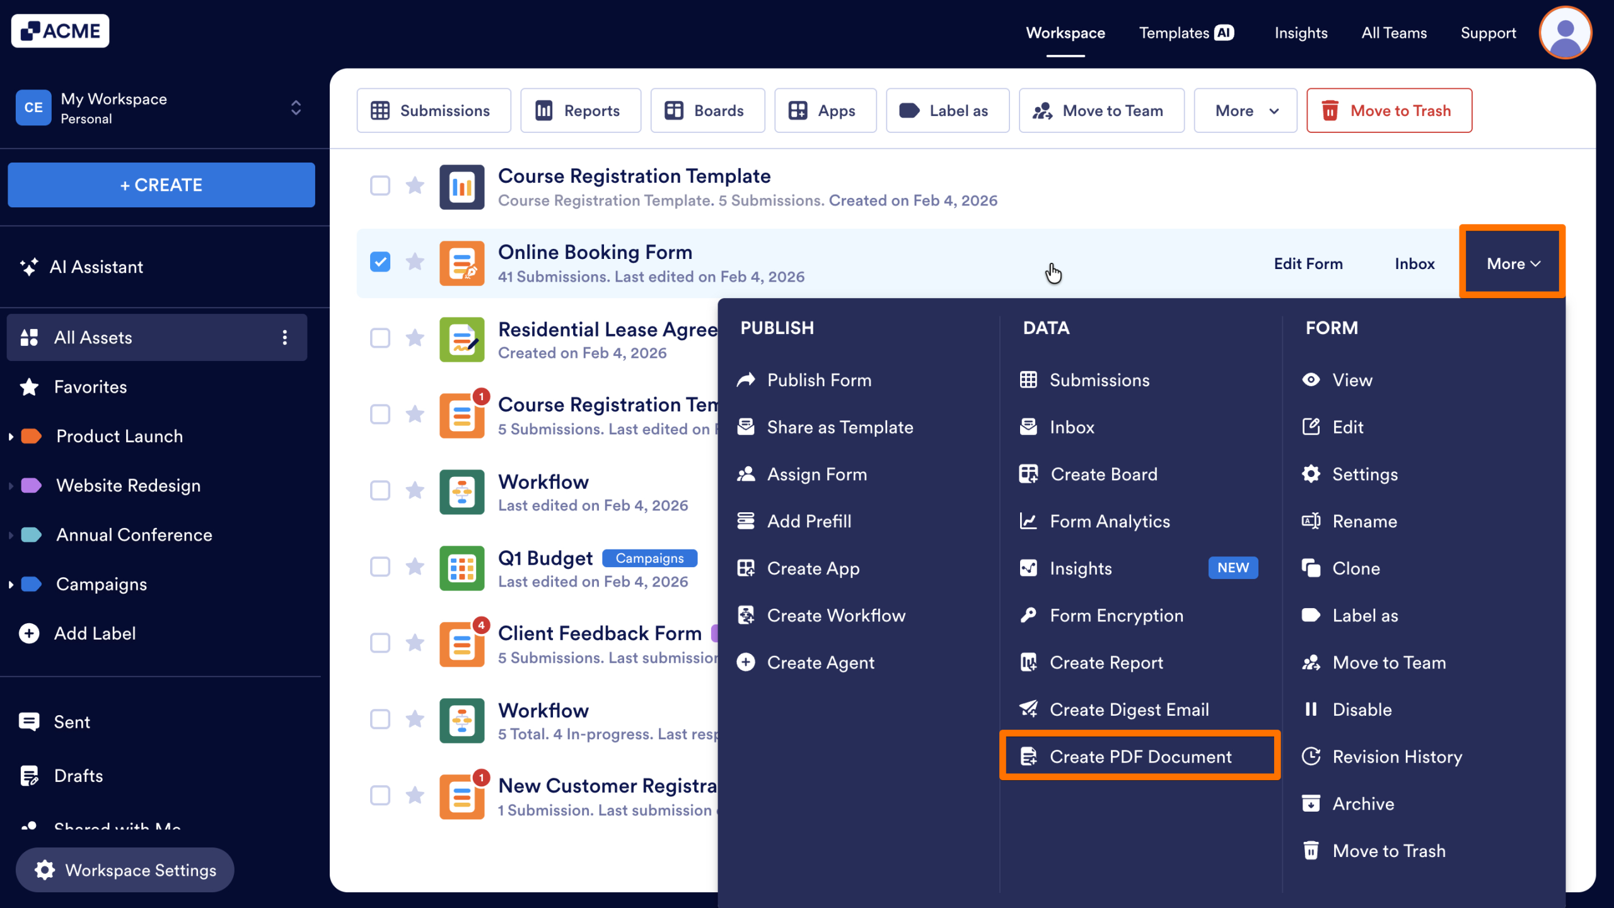1614x908 pixels.
Task: Check the Workflow item checkbox
Action: coord(380,491)
